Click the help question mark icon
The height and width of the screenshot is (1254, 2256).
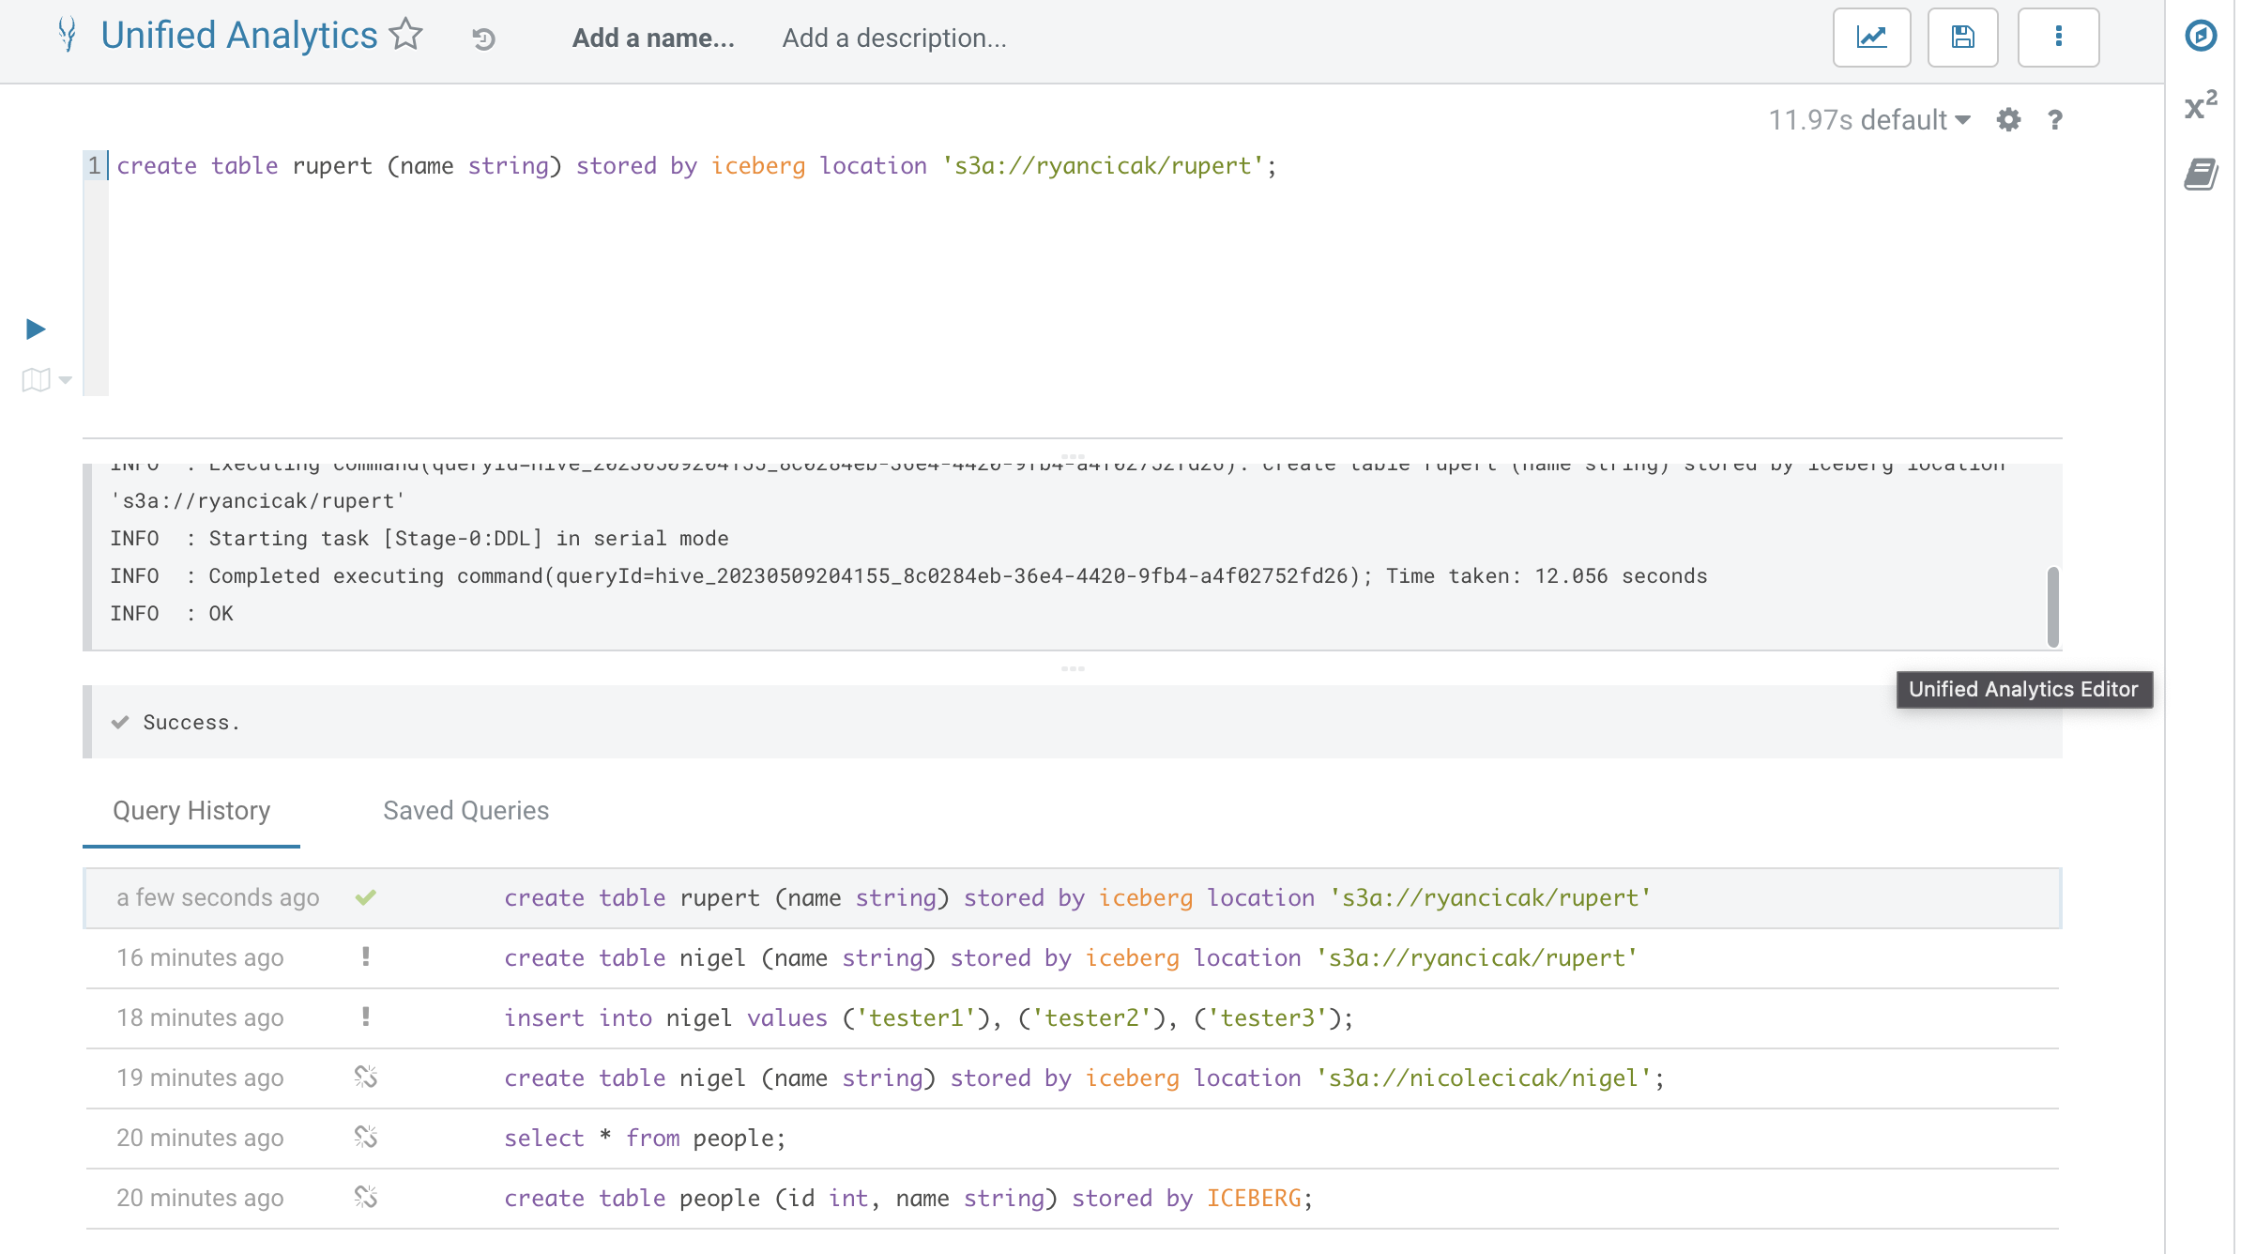coord(2055,120)
